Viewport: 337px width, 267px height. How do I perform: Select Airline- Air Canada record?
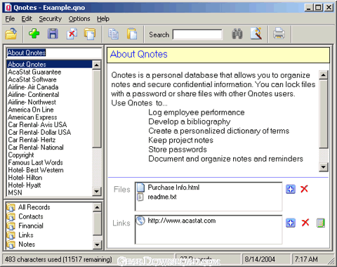(50, 87)
